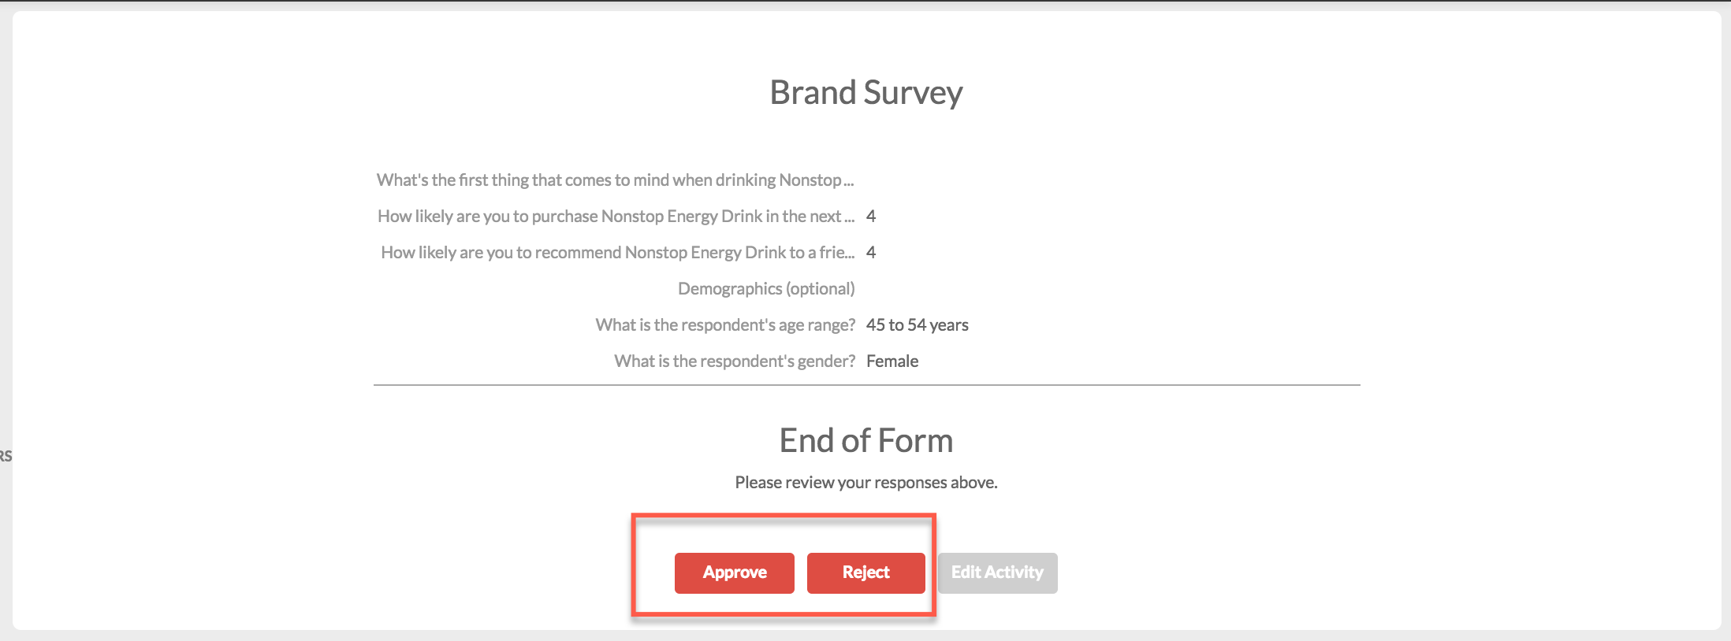Click the ellipsis ending the recommend question
1731x641 pixels.
[x=850, y=255]
